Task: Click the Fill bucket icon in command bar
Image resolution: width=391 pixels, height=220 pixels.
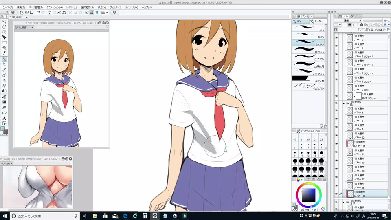Action: (x=59, y=13)
